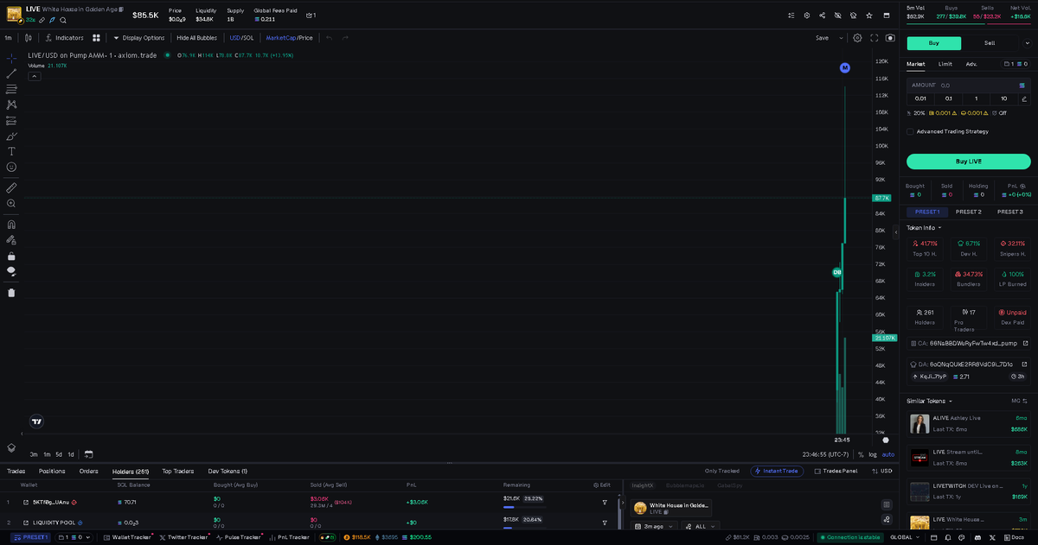The width and height of the screenshot is (1038, 545).
Task: Collapse the Similar Tokens section
Action: click(929, 401)
